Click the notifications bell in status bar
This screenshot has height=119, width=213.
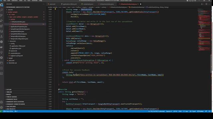pos(209,111)
